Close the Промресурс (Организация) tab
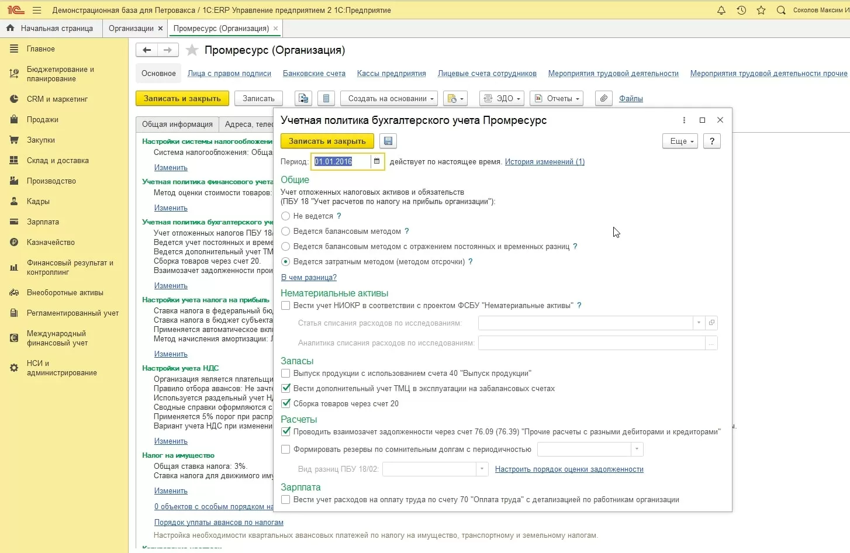 [x=276, y=28]
